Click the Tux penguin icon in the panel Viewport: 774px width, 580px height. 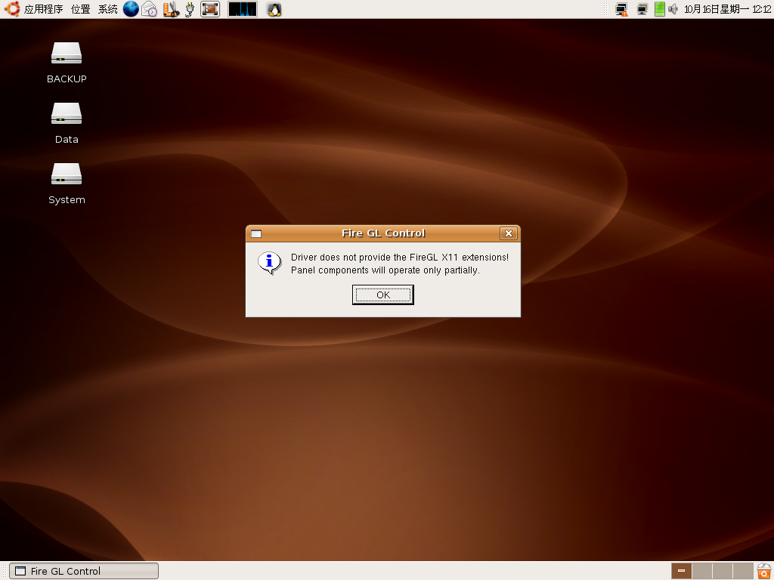click(274, 9)
